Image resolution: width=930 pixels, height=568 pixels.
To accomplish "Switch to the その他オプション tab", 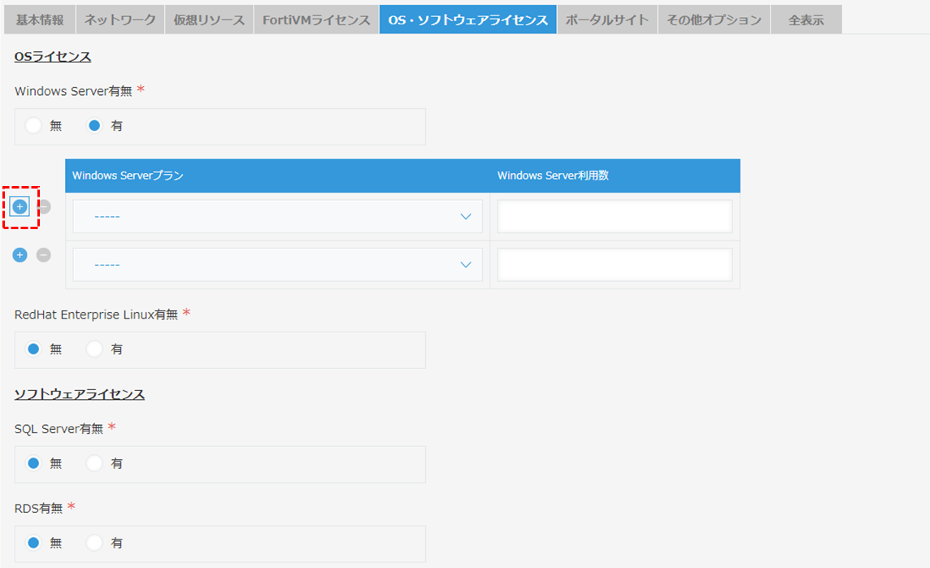I will 714,20.
